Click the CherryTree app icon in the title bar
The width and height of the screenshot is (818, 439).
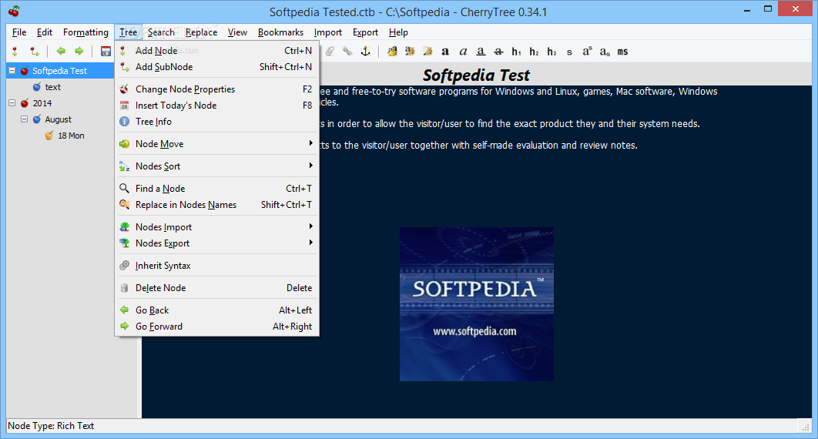coord(14,11)
